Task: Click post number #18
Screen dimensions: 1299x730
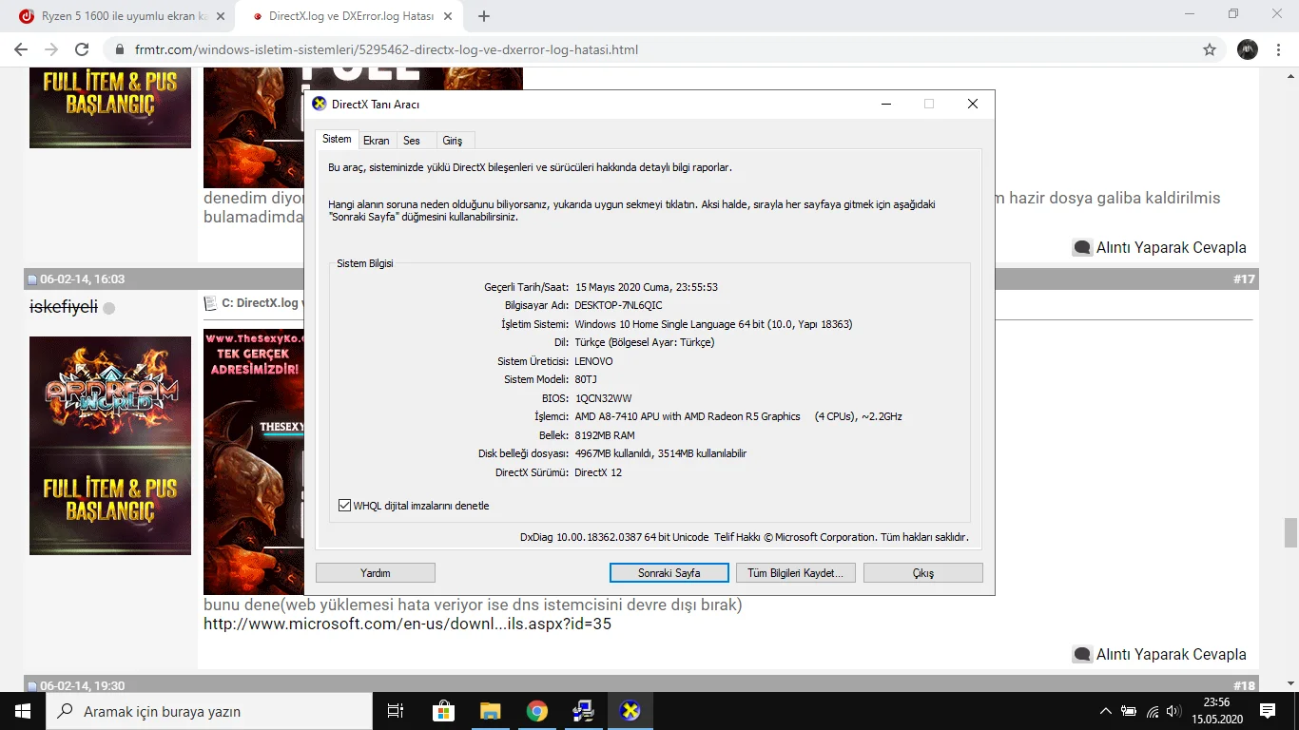Action: (x=1244, y=685)
